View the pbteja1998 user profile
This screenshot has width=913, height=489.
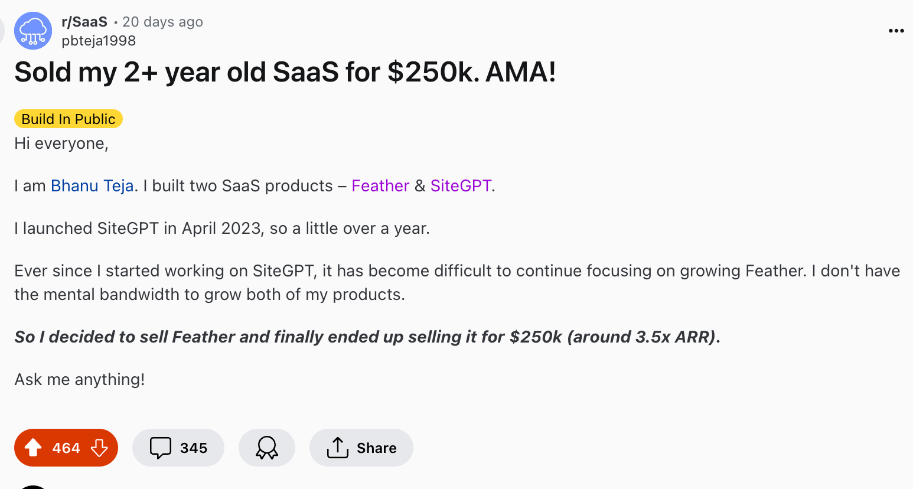point(99,41)
